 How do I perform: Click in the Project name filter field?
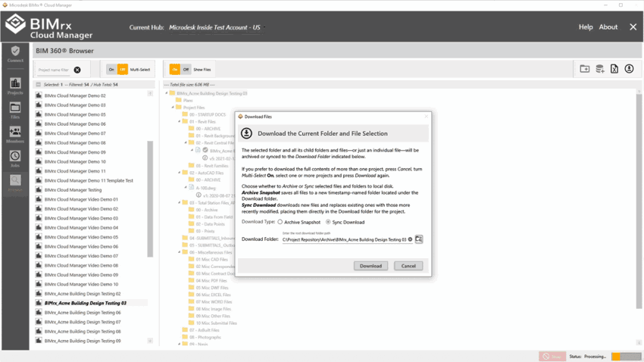point(54,70)
